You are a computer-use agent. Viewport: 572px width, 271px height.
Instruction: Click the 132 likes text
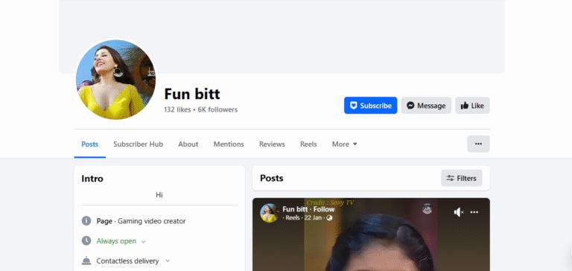point(177,109)
